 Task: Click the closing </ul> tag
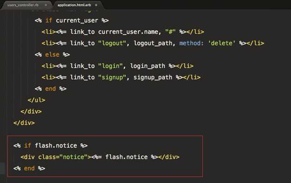pyautogui.click(x=37, y=100)
